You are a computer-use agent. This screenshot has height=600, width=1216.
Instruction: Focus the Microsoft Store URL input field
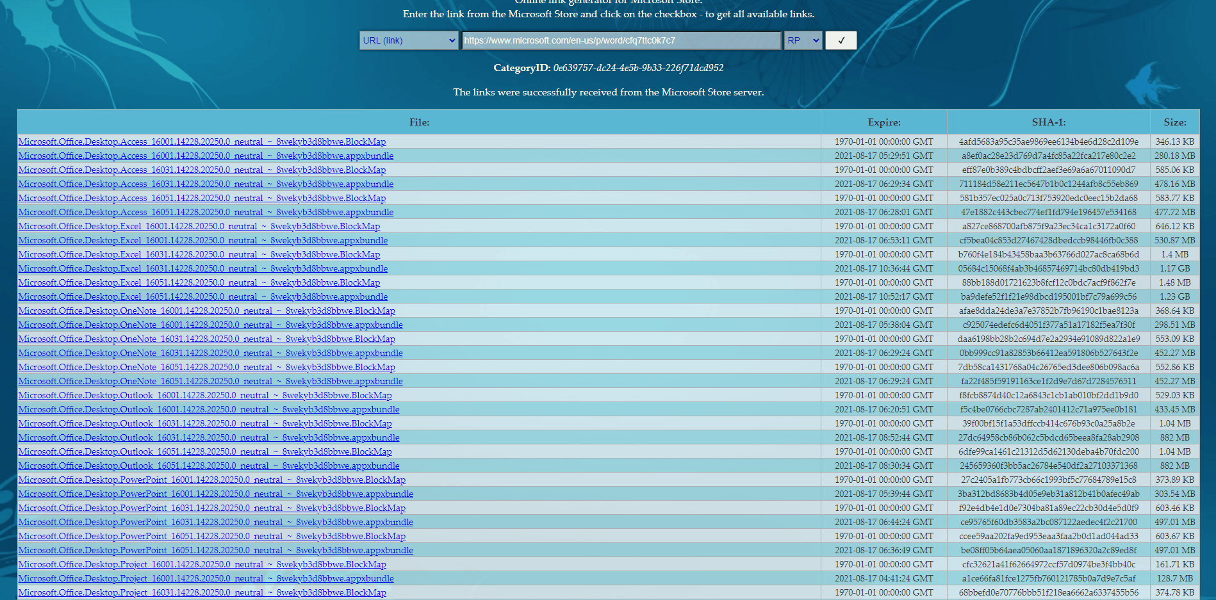(621, 40)
